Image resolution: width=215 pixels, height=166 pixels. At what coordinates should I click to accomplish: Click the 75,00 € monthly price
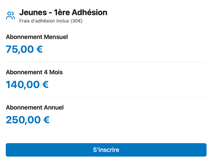click(24, 49)
